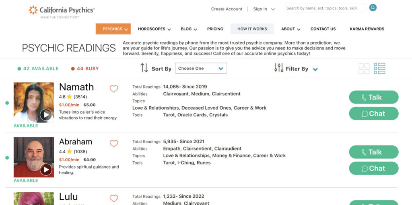412x205 pixels.
Task: Open Abraham's profile by name
Action: pos(76,142)
